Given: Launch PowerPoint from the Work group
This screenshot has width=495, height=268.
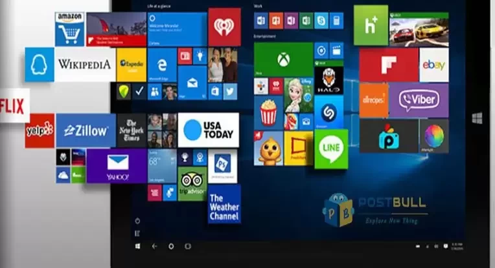Looking at the screenshot, I should (x=276, y=21).
